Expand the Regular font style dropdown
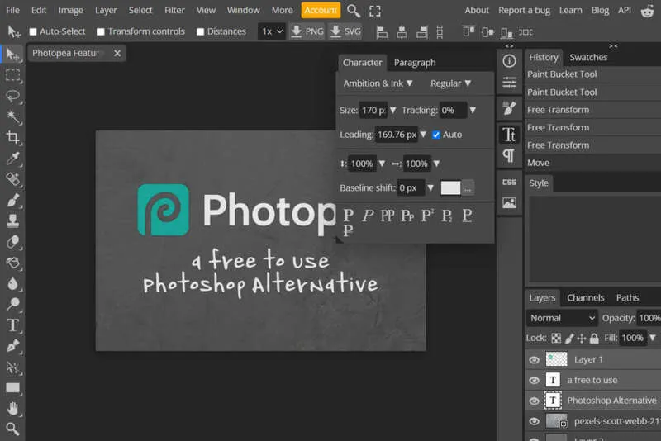 [x=450, y=83]
